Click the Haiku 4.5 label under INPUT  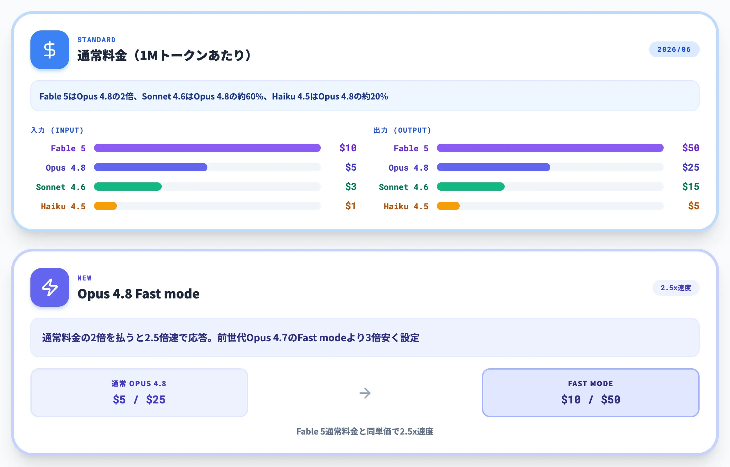pyautogui.click(x=63, y=206)
